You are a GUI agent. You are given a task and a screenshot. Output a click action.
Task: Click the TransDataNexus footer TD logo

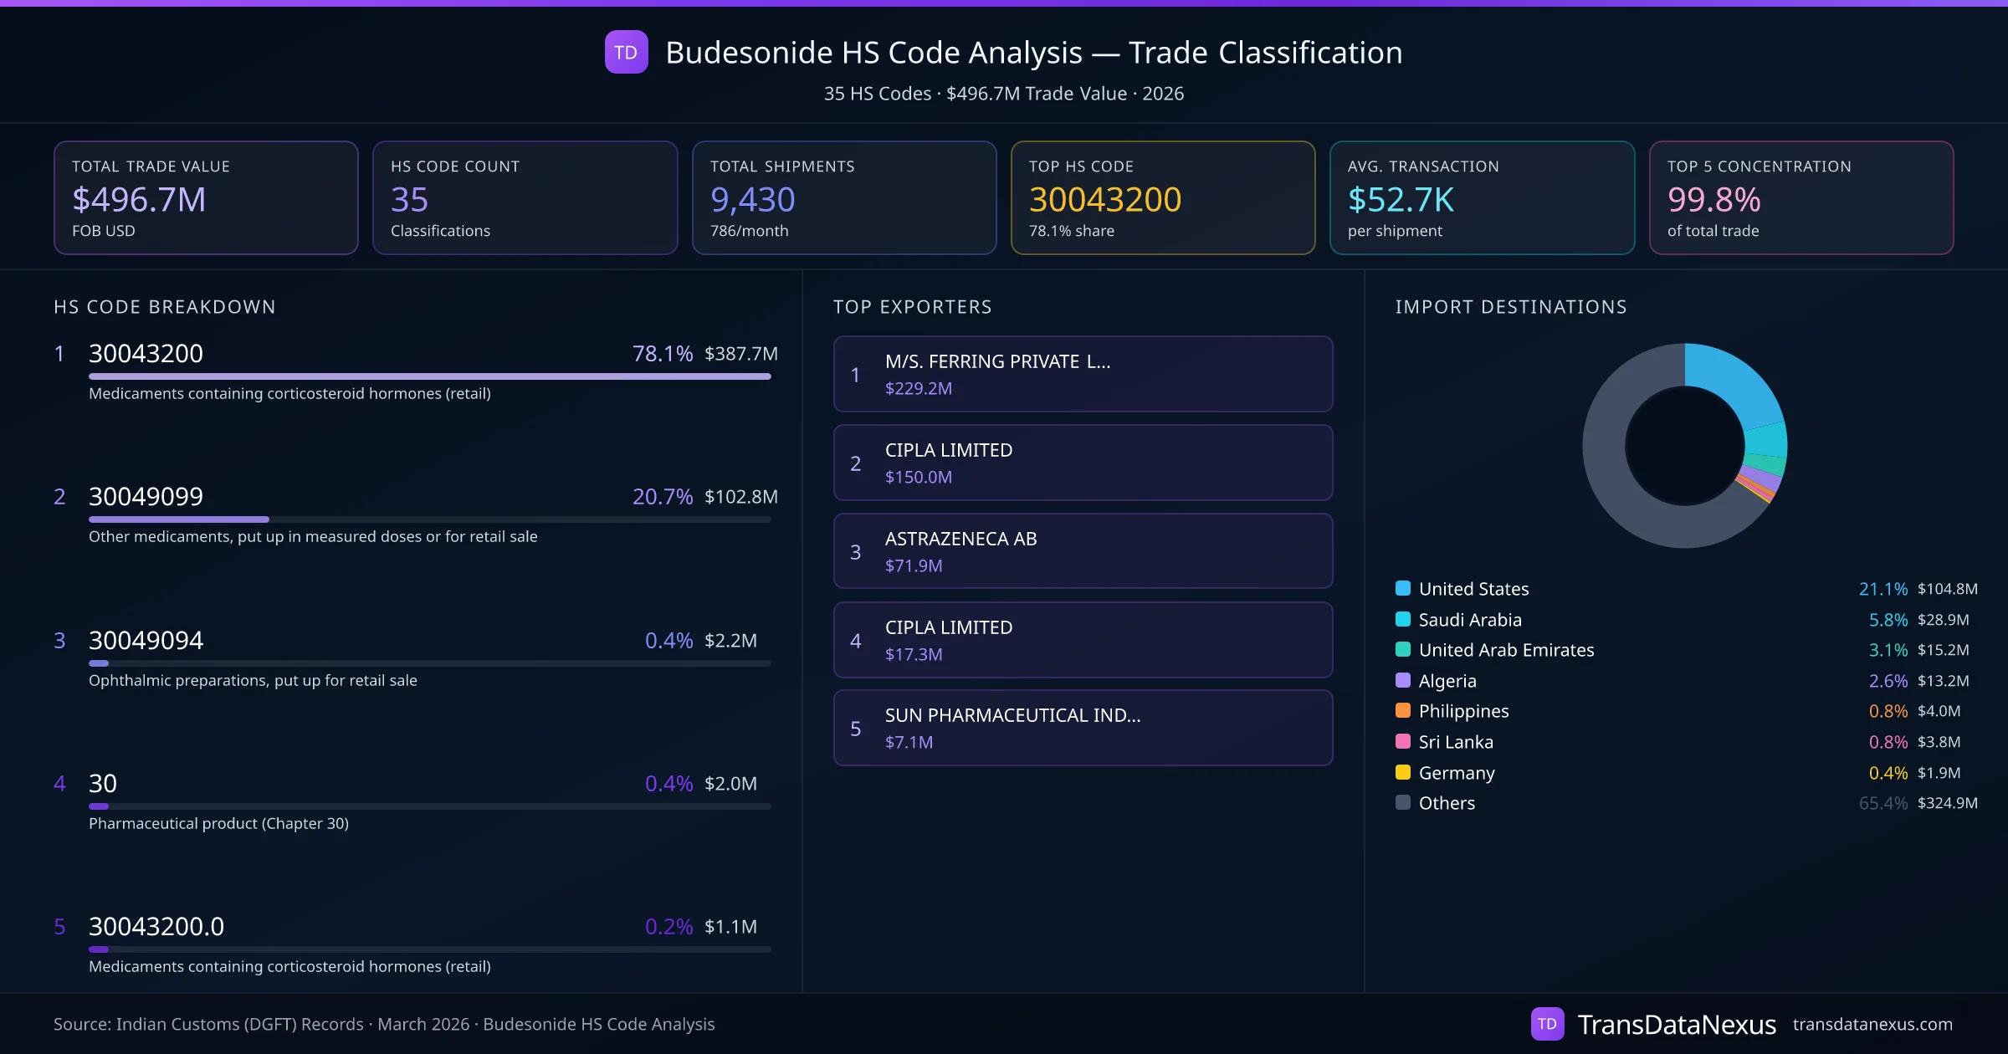1547,1024
